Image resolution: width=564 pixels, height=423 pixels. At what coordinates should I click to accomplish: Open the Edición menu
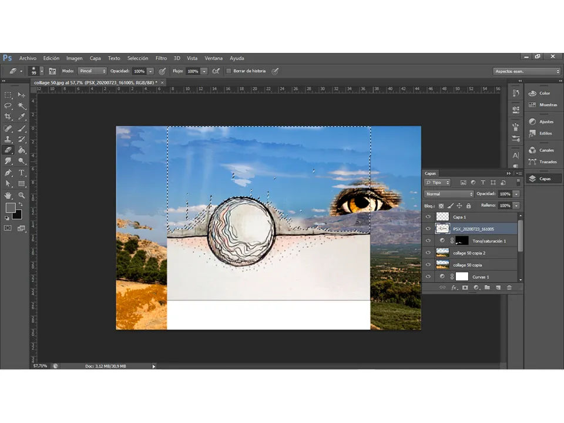51,58
